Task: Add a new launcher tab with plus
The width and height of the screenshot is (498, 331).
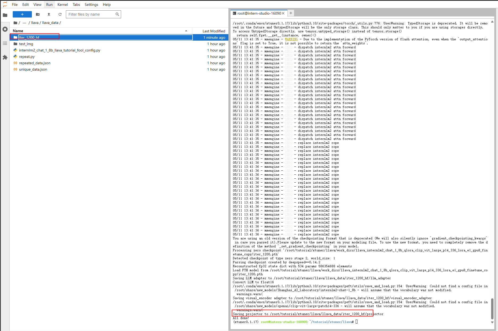Action: [x=291, y=13]
